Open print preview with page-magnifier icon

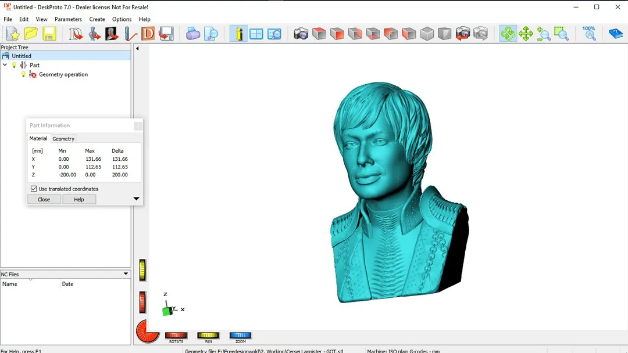click(211, 34)
